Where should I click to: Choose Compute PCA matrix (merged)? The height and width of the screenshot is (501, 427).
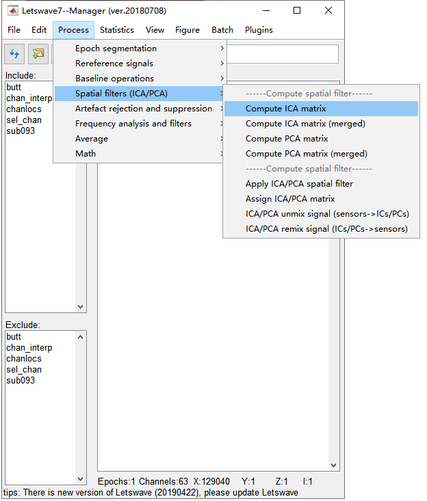click(321, 154)
